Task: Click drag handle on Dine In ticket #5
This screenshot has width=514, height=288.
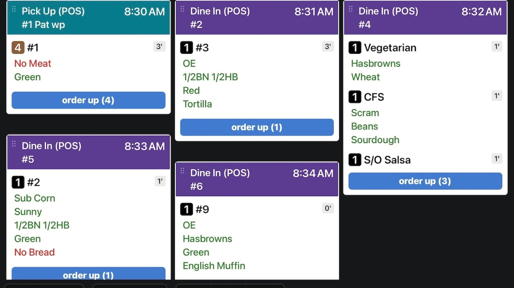Action: coord(14,144)
